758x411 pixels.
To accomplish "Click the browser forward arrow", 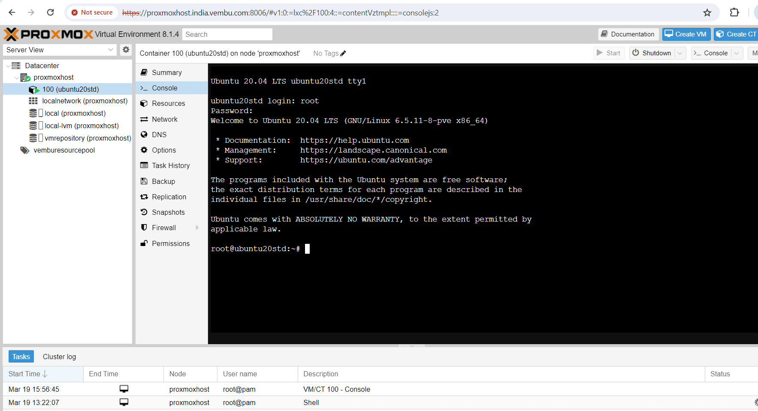I will point(31,12).
